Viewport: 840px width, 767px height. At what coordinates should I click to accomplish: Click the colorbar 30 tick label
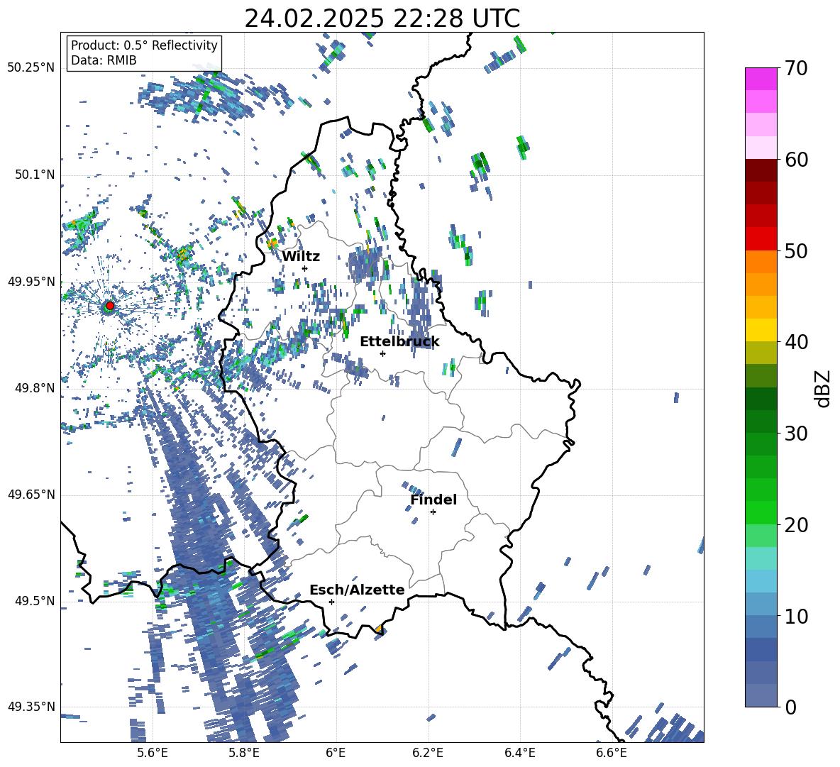(x=796, y=434)
